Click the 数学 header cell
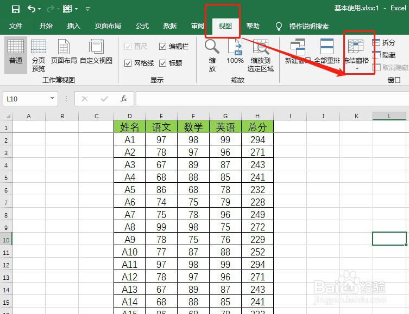This screenshot has width=409, height=314. click(x=193, y=127)
